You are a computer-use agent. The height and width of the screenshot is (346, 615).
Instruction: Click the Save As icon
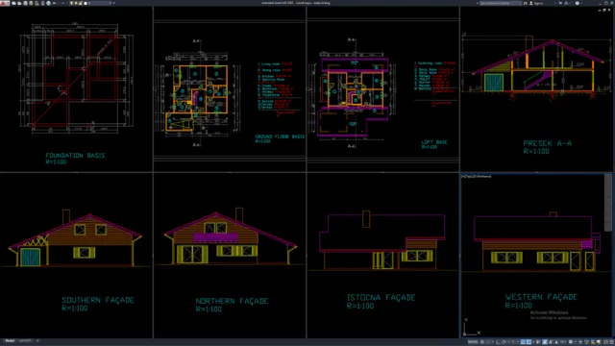pos(31,3)
